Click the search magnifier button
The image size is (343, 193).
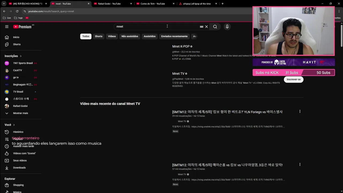(215, 27)
